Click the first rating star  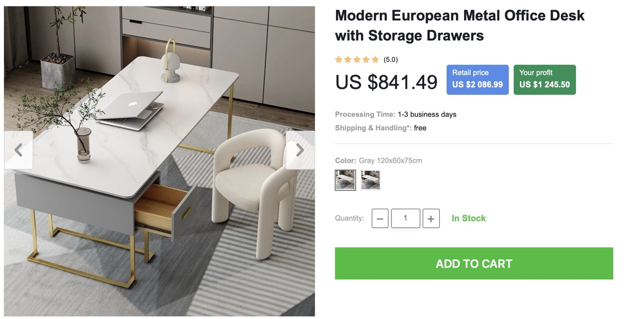coord(338,60)
